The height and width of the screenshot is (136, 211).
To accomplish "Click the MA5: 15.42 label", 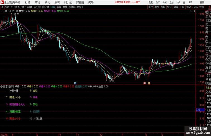I will [25, 11].
